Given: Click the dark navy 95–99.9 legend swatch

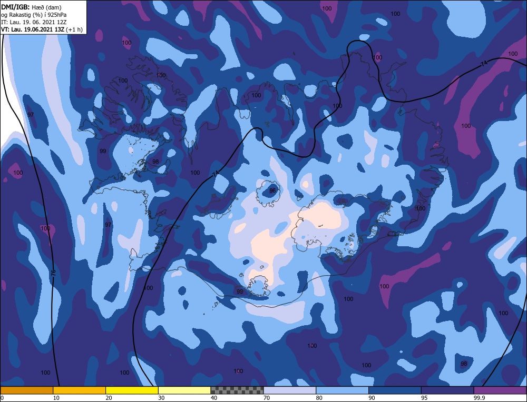Looking at the screenshot, I should [447, 390].
